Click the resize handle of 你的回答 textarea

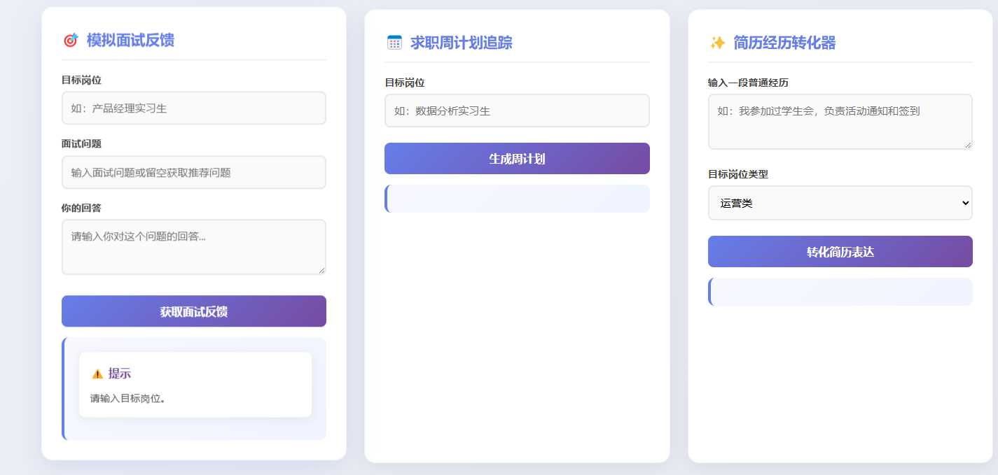321,270
